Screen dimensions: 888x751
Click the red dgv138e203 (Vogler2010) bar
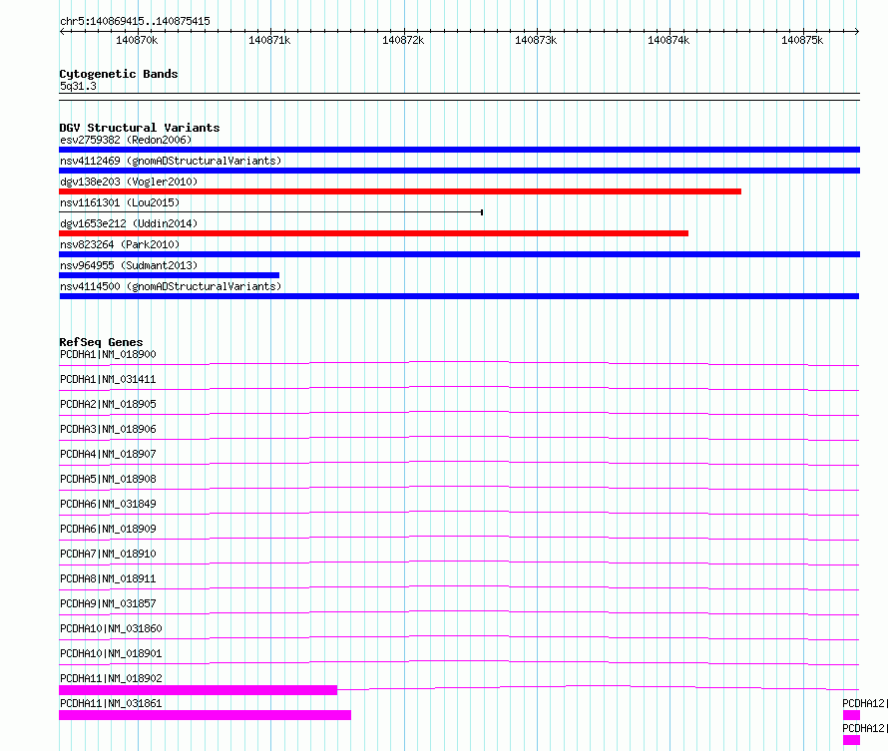400,191
